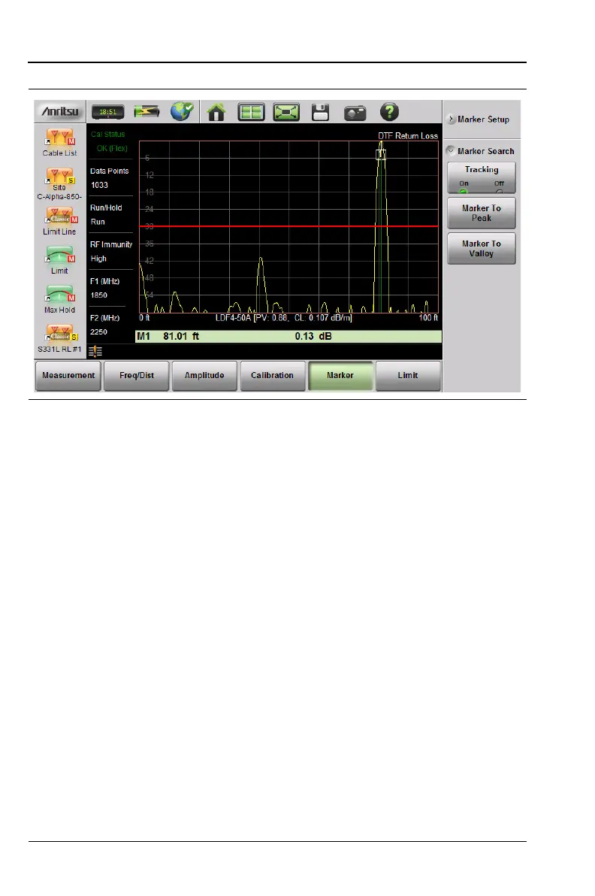Select the Run/Hold status field

pos(110,214)
